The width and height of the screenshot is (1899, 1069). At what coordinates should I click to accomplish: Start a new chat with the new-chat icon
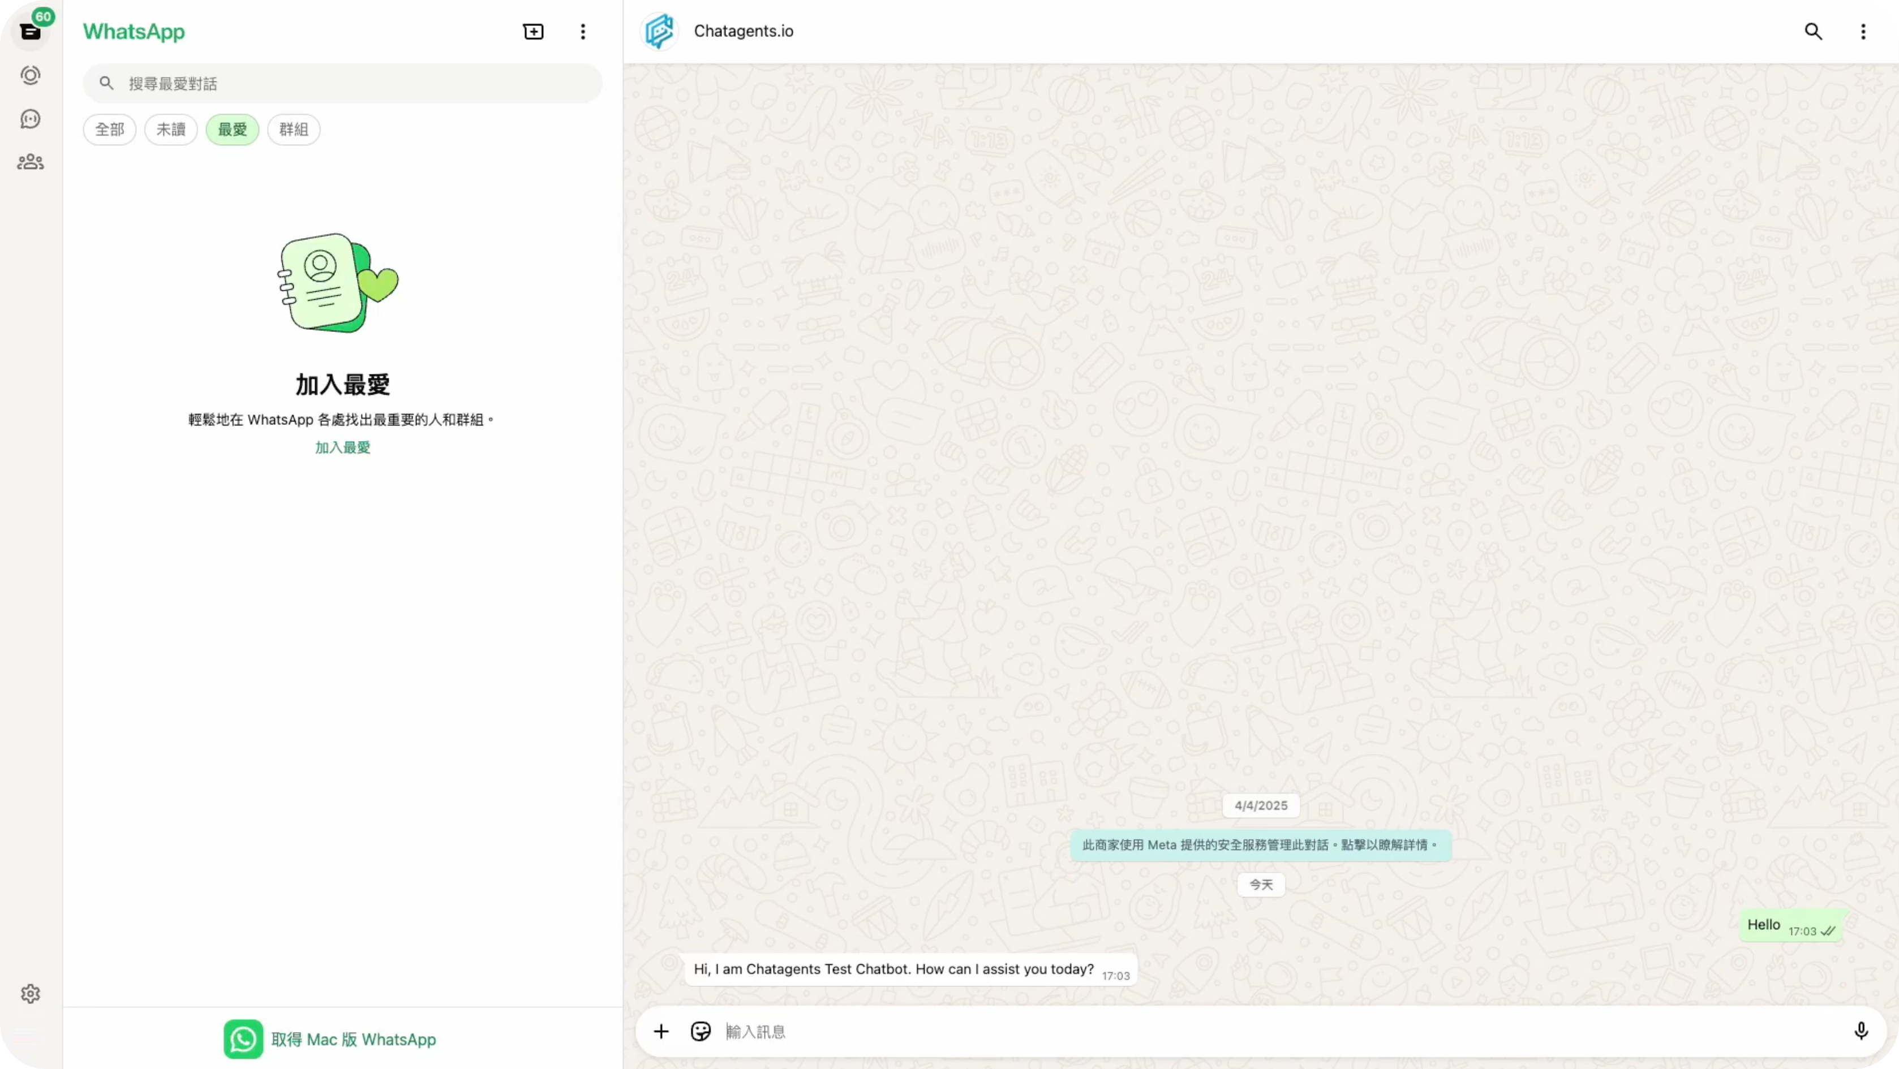pos(532,32)
